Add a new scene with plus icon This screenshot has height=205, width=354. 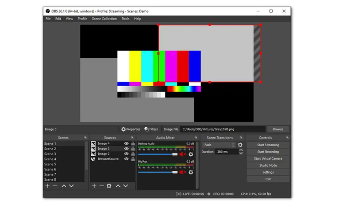coord(48,186)
